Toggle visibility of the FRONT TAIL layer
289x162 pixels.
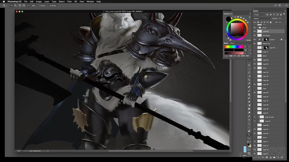tap(255, 44)
